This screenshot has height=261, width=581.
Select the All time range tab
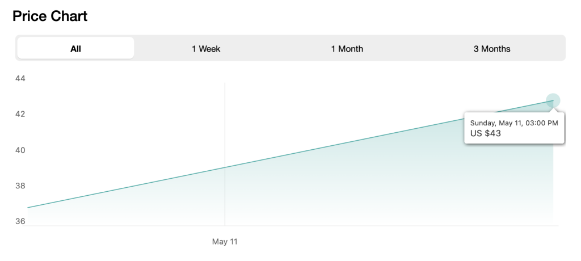(x=75, y=48)
